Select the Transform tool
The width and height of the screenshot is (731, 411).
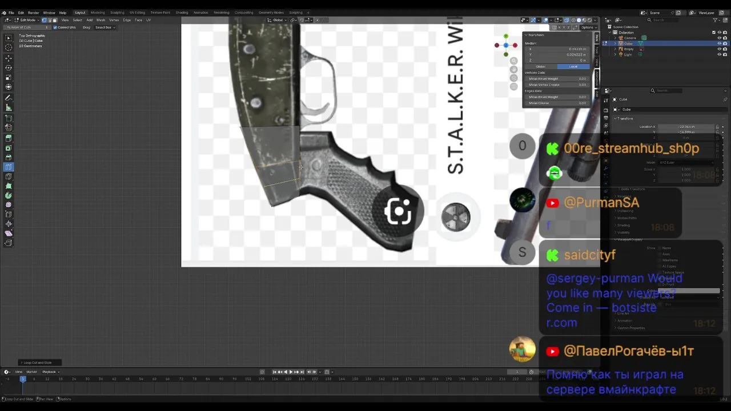(9, 87)
